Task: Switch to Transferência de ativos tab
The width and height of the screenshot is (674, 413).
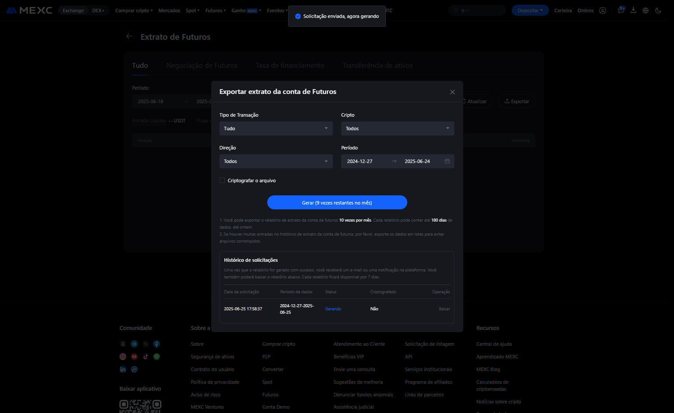Action: coord(377,66)
